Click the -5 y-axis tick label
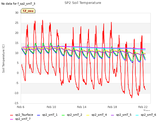 (17, 83)
